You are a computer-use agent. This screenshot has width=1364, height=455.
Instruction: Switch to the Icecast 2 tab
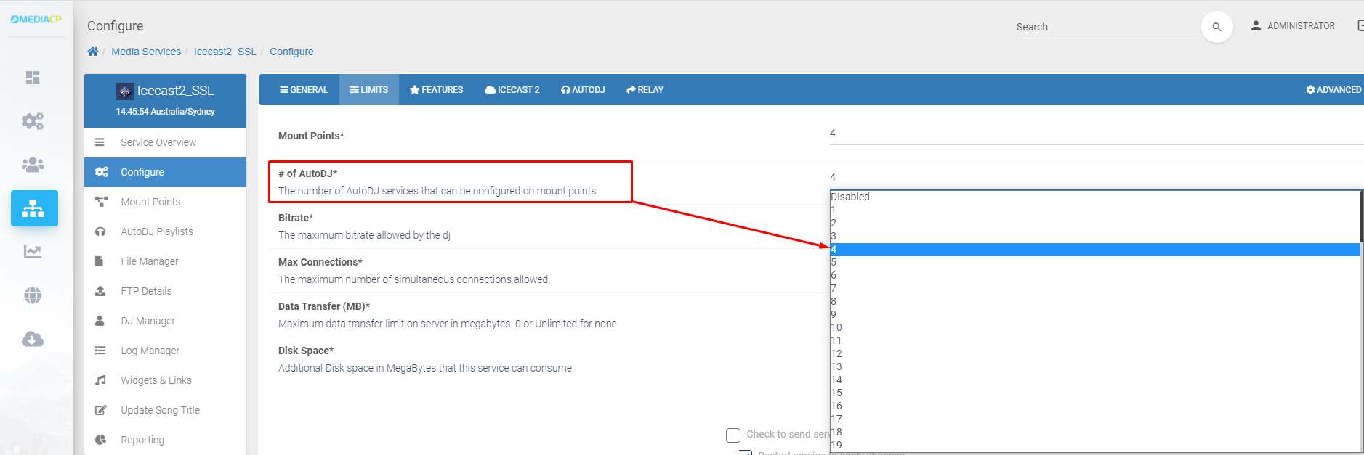[512, 90]
